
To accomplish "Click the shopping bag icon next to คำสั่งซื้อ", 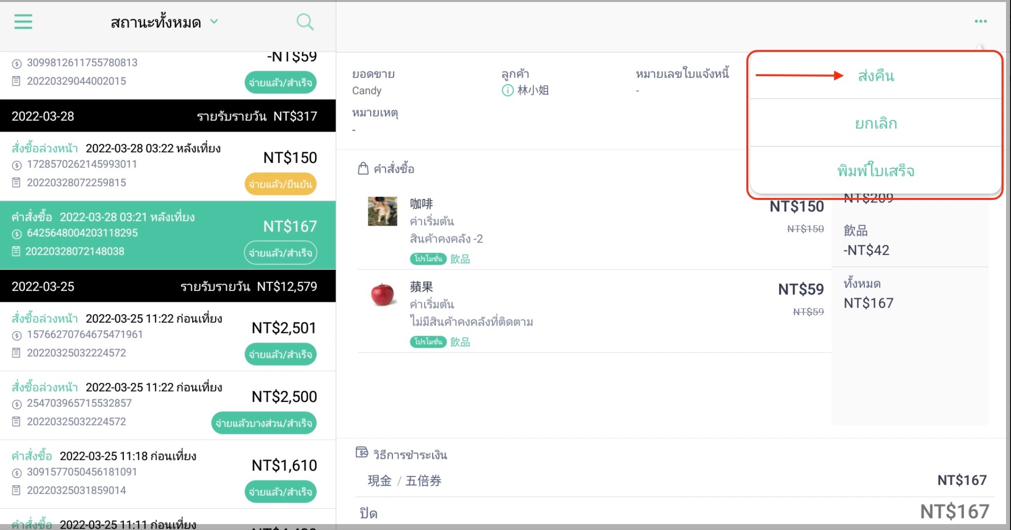I will pos(363,169).
